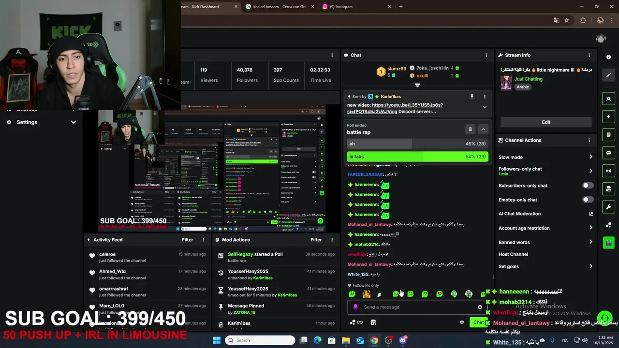Bookmark this page with star icon
This screenshot has height=348, width=619.
(x=567, y=20)
